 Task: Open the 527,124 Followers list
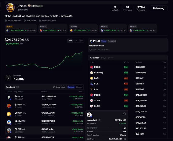point(140,8)
